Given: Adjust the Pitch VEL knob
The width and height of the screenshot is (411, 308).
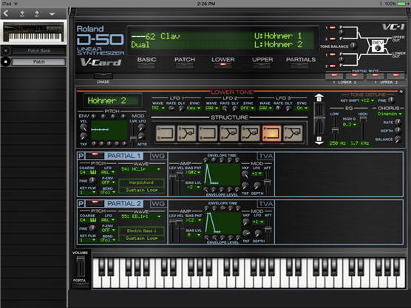Looking at the screenshot, I should tap(84, 128).
